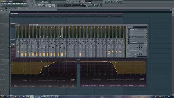Screen dimensions: 174x98
Task: Click FL Studio icon in the taskbar
Action: pos(32,97)
